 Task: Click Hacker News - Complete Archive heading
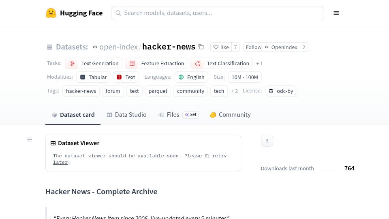tap(101, 192)
